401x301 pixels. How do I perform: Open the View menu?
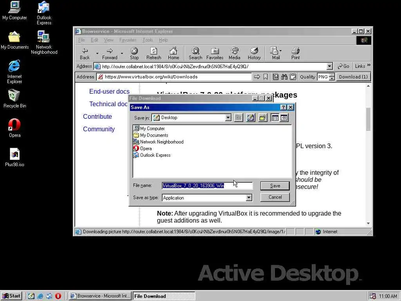(x=108, y=40)
